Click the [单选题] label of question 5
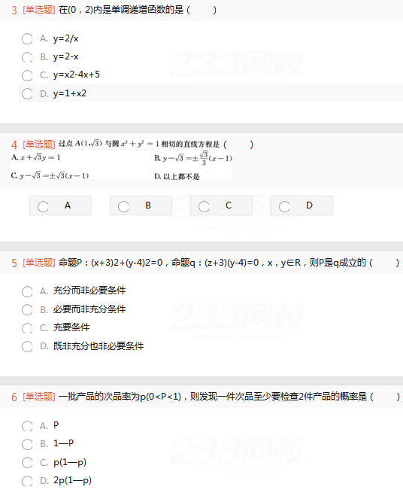 pos(39,263)
